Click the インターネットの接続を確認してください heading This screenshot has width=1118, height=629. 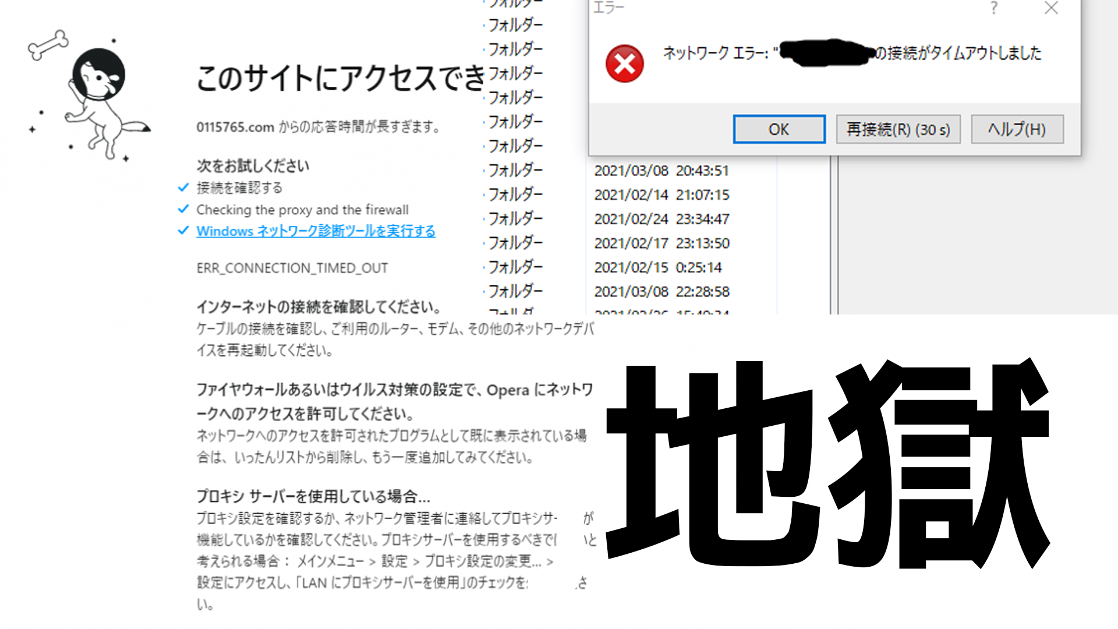319,306
